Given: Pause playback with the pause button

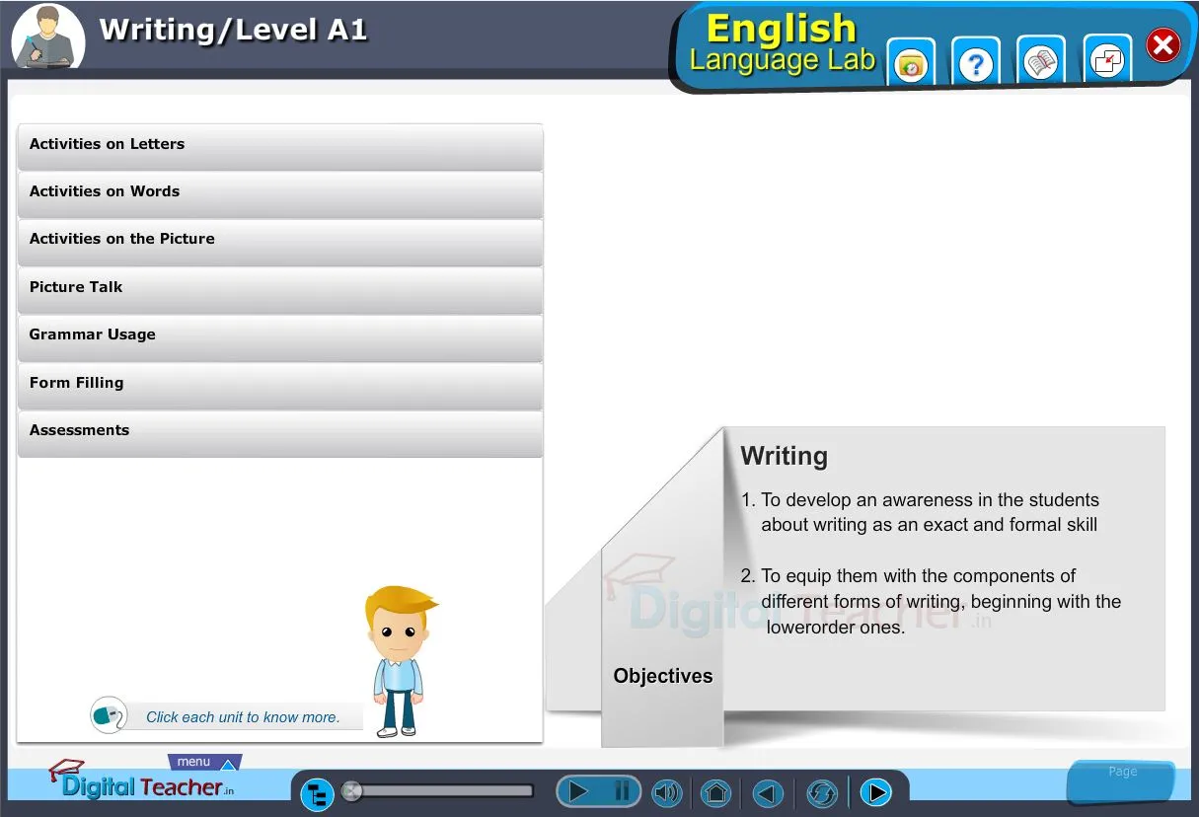Looking at the screenshot, I should pyautogui.click(x=622, y=791).
